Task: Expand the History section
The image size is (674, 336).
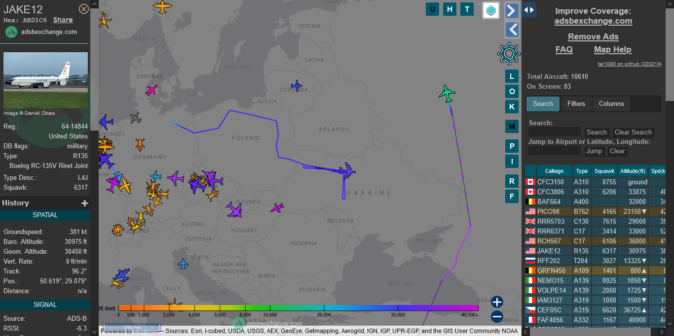Action: pyautogui.click(x=84, y=203)
